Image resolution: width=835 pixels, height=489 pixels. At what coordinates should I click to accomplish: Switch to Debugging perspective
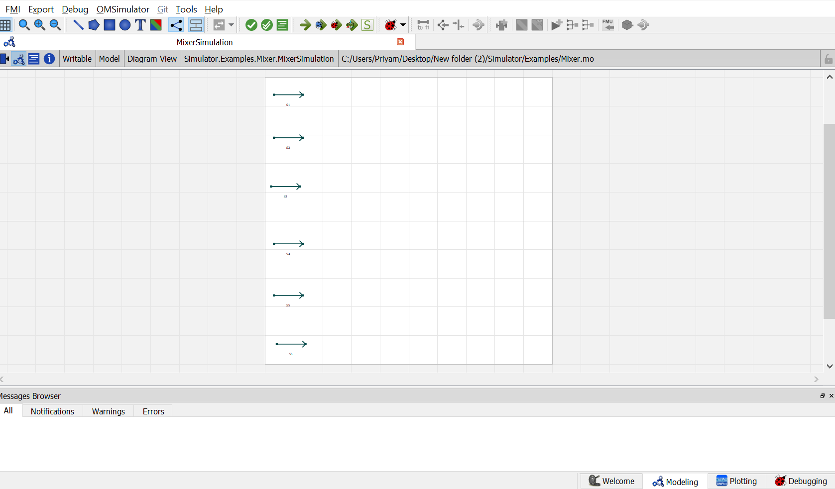[801, 481]
